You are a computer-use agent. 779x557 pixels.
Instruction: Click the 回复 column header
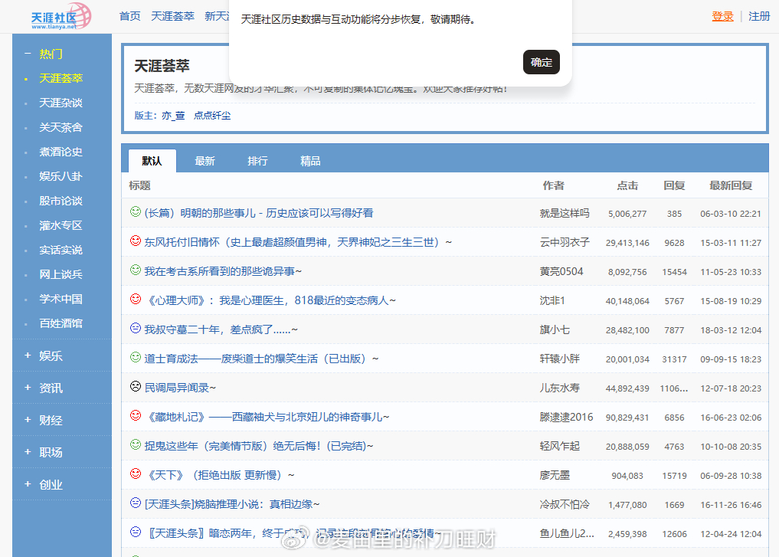click(x=674, y=185)
